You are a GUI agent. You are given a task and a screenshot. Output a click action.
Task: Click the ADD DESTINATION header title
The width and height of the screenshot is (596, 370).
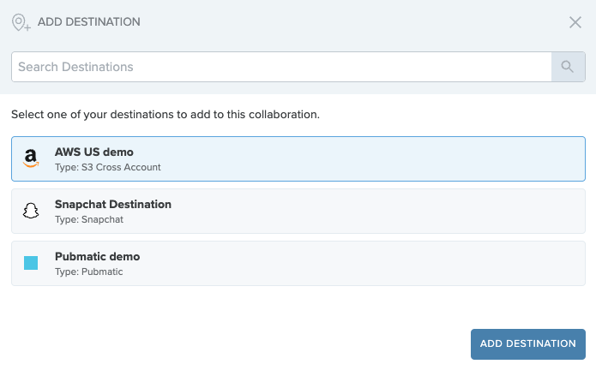89,22
